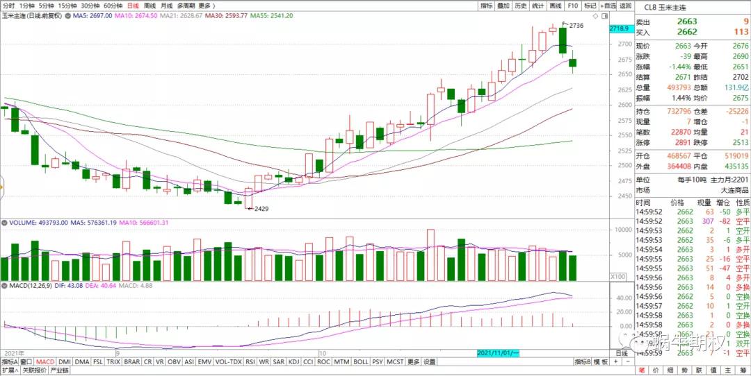This screenshot has height=376, width=751.
Task: Click the left edge collapse handle of the chart
Action: click(x=2, y=187)
